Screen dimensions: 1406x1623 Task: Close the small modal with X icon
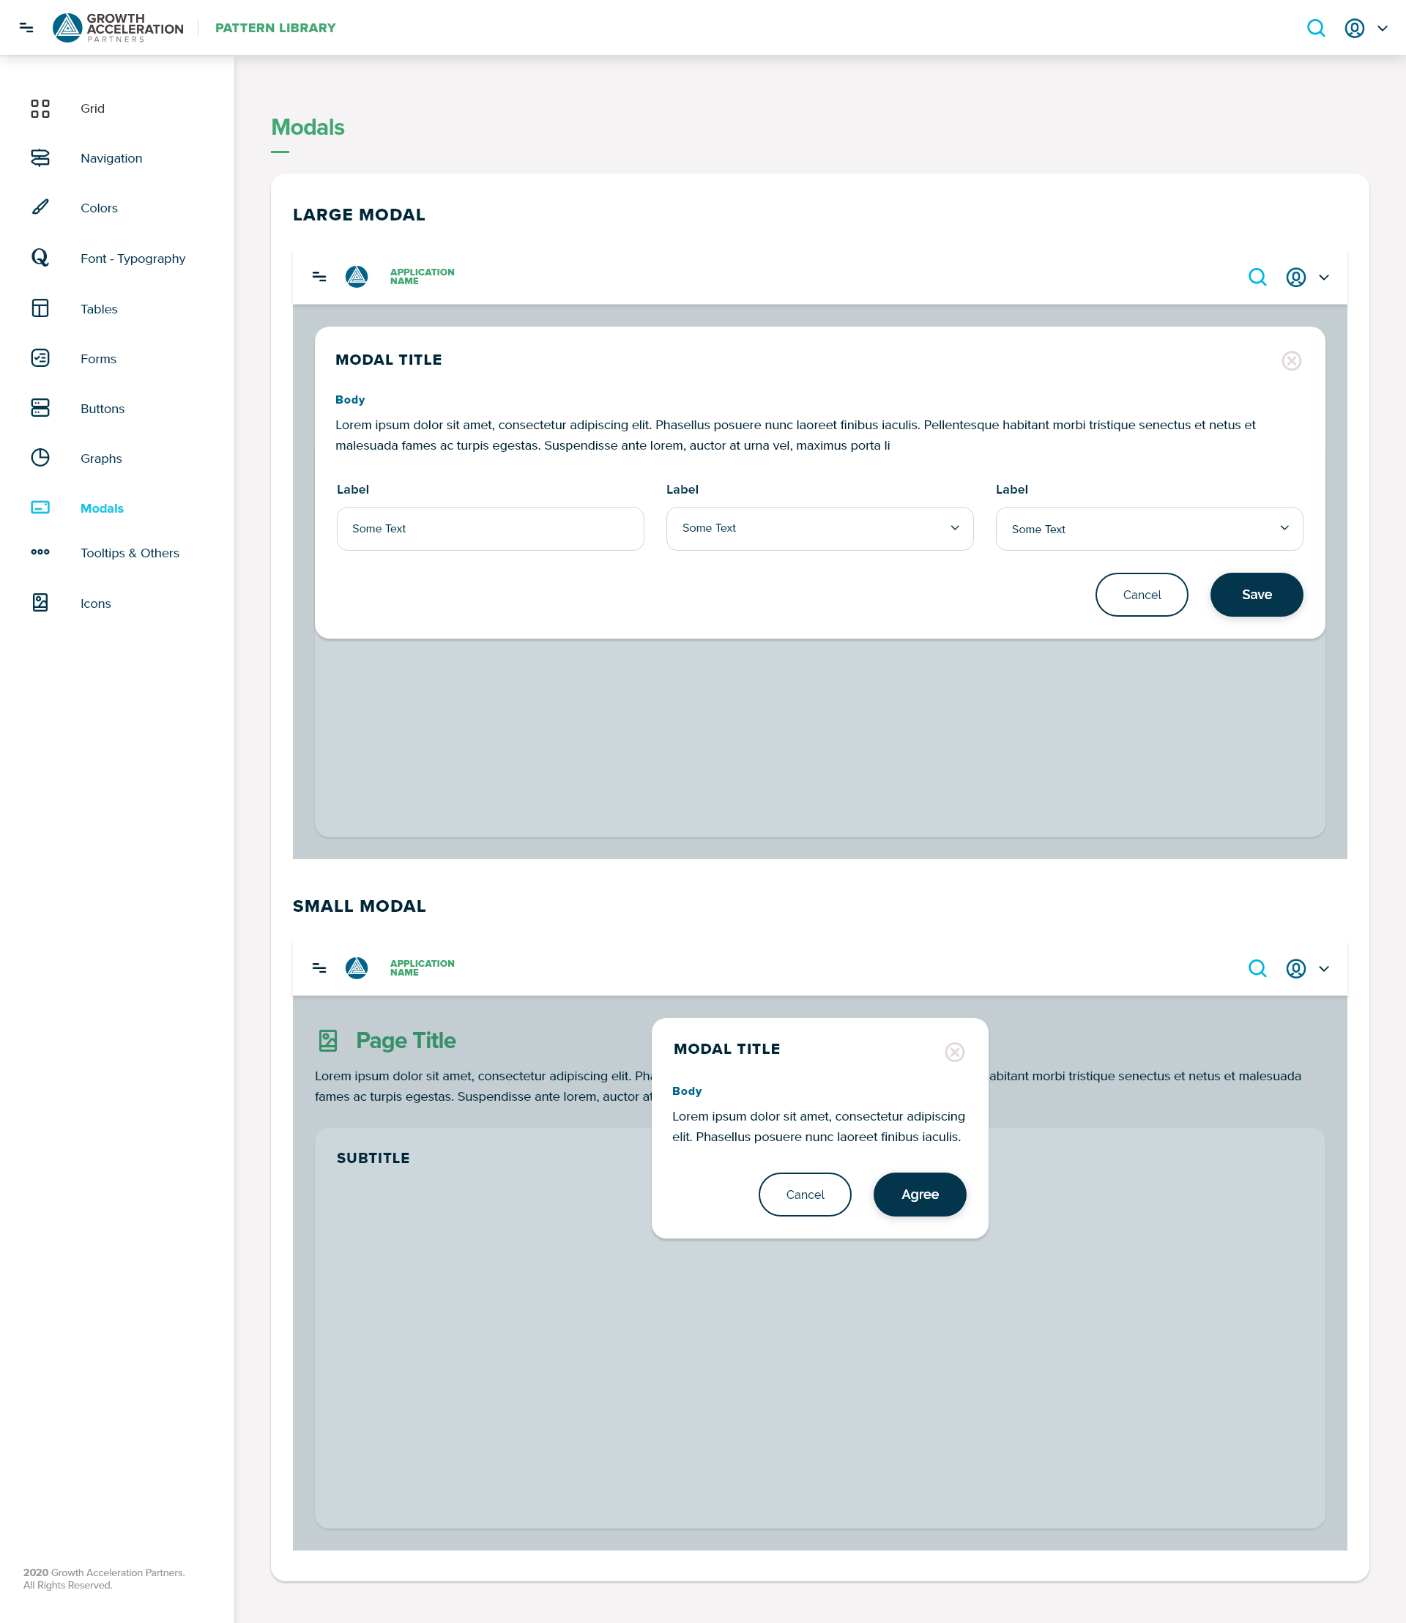pyautogui.click(x=954, y=1052)
